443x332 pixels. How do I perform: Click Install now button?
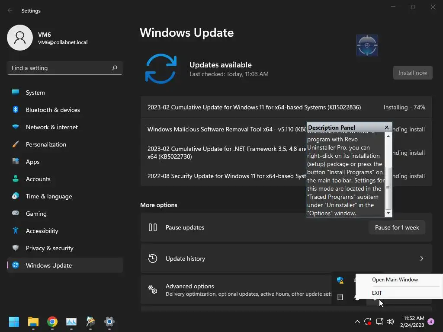(x=412, y=73)
